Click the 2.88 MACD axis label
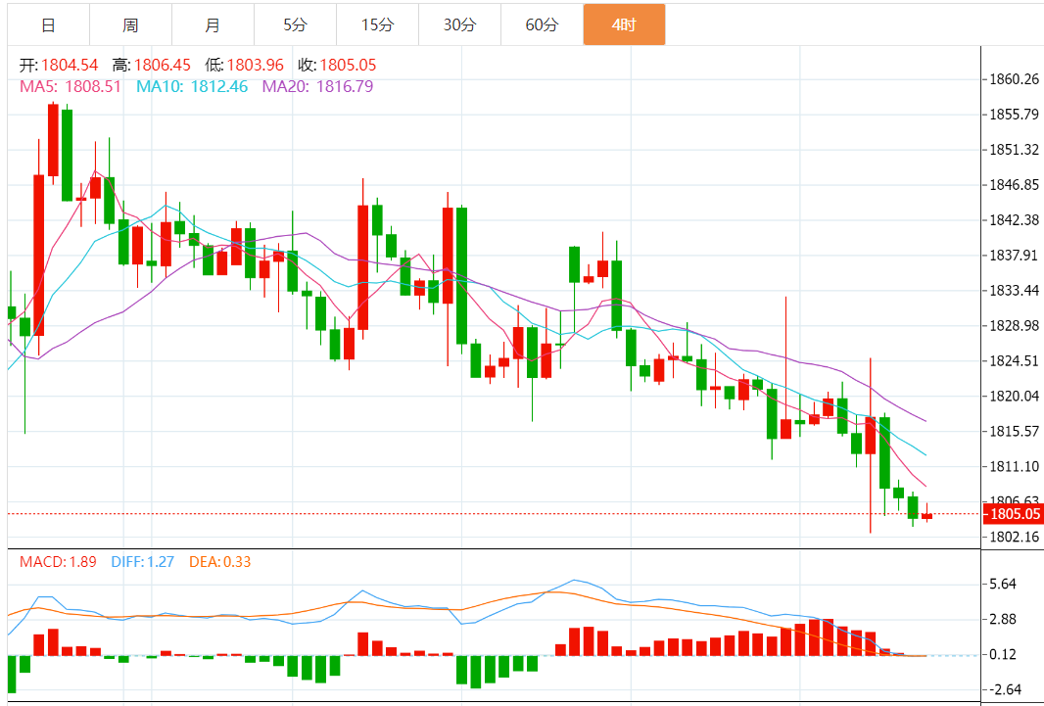The image size is (1044, 706). (x=1003, y=620)
